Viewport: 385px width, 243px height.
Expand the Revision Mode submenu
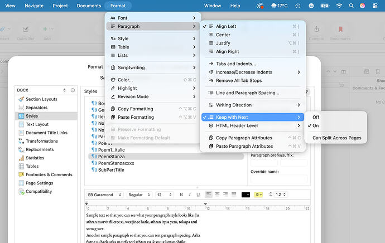pyautogui.click(x=153, y=96)
